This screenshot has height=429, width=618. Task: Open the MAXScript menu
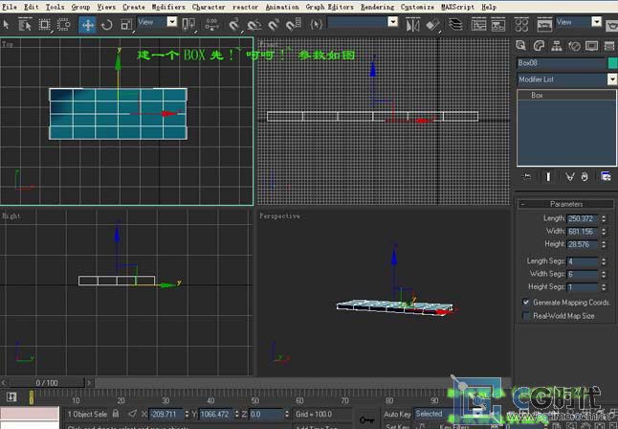(457, 7)
